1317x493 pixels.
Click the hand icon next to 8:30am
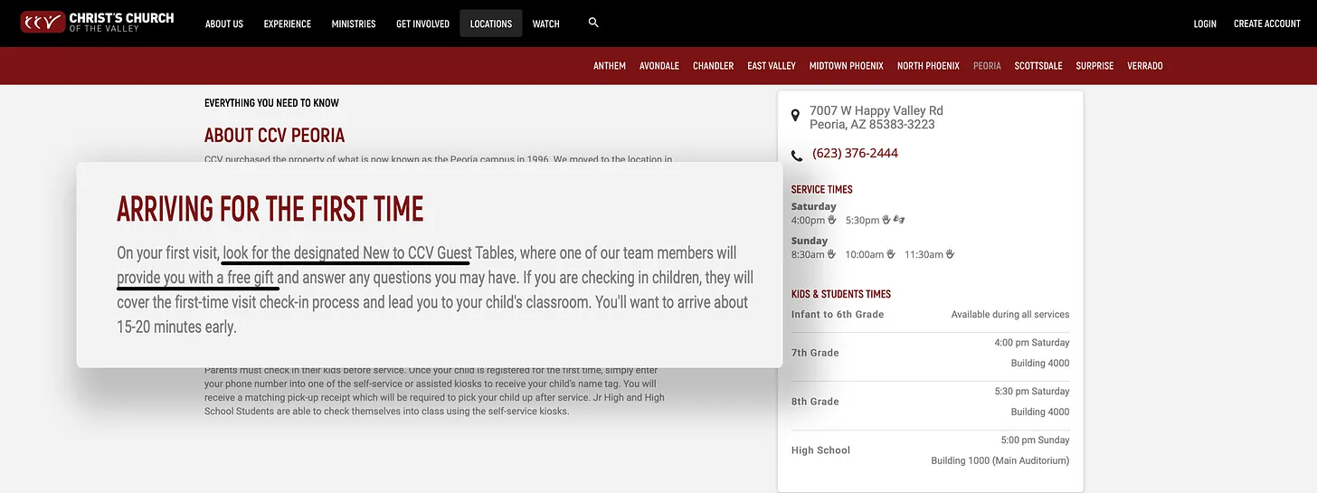832,254
